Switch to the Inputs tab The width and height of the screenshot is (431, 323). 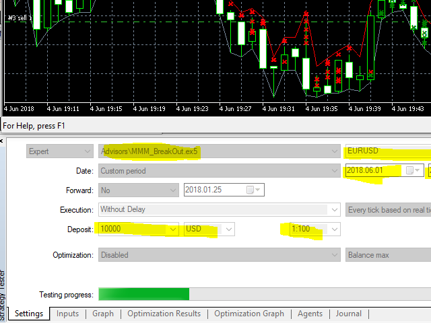click(x=67, y=314)
